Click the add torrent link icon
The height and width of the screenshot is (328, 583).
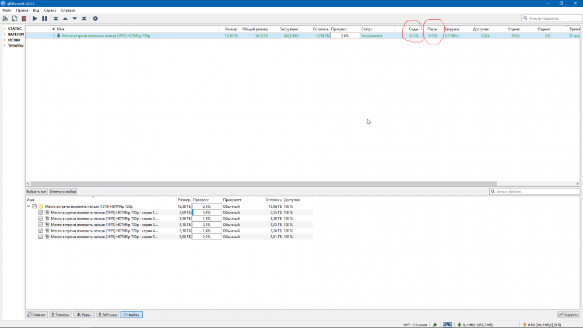(x=5, y=19)
